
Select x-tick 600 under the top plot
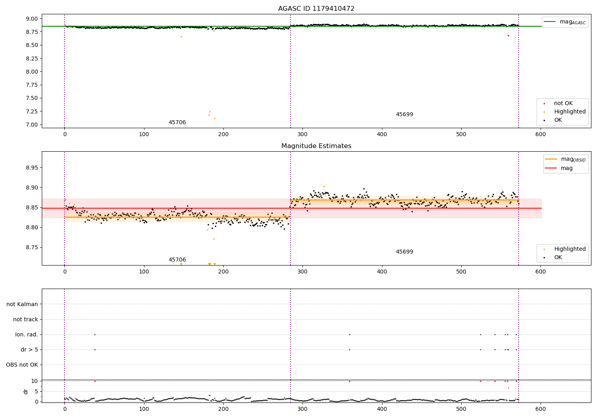tap(540, 135)
